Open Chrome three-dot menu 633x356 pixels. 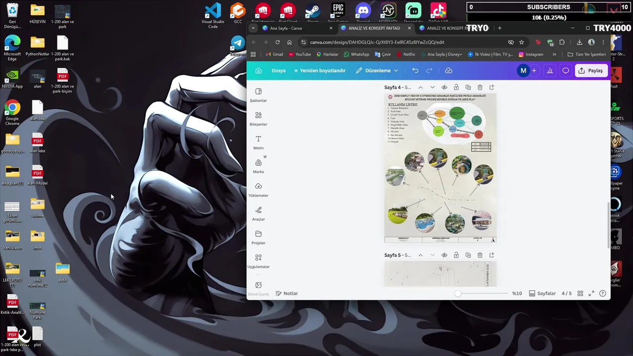point(603,42)
